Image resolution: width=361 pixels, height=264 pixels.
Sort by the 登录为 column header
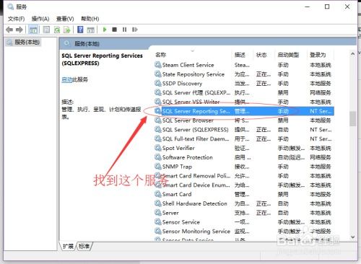(x=318, y=55)
